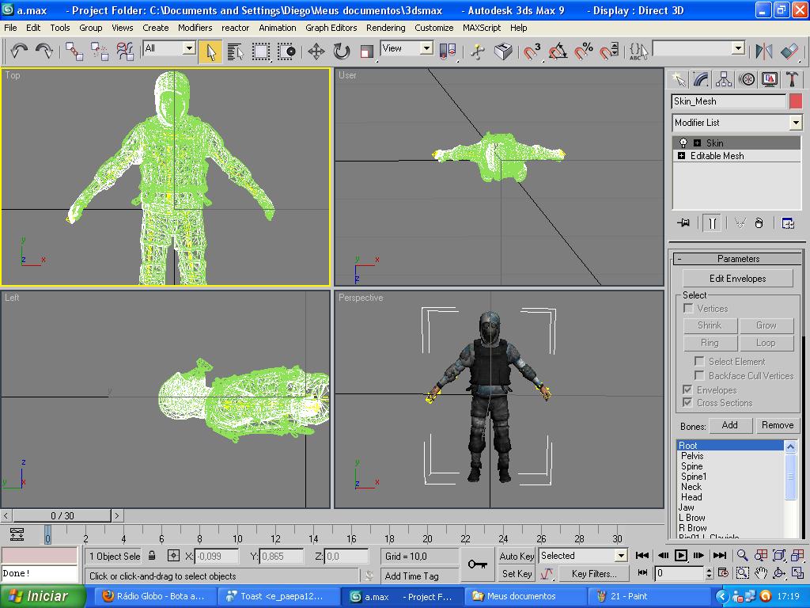Click the Remove bones button
Viewport: 810px width, 608px height.
[x=777, y=425]
